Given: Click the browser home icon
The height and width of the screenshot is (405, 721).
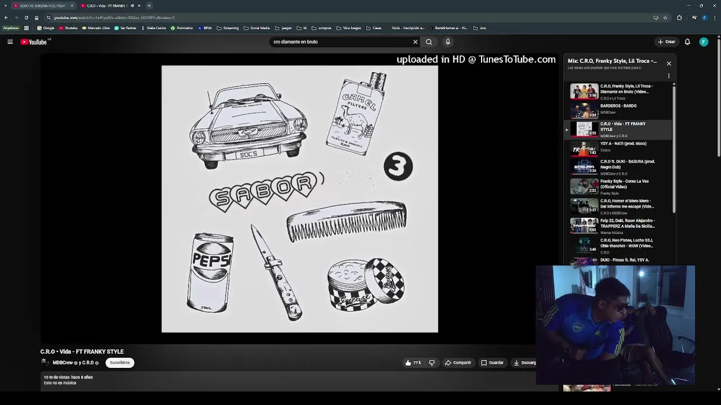Looking at the screenshot, I should coord(37,17).
